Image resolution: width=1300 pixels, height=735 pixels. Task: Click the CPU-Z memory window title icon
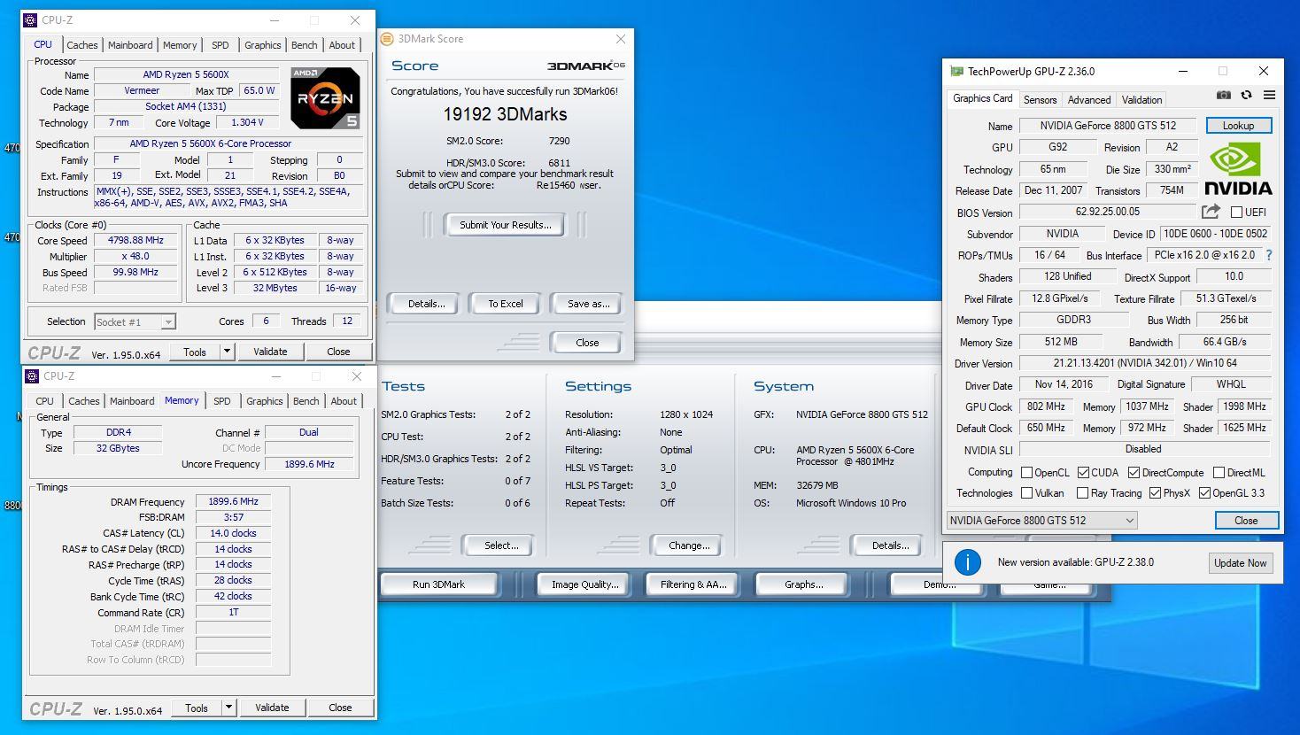click(32, 376)
